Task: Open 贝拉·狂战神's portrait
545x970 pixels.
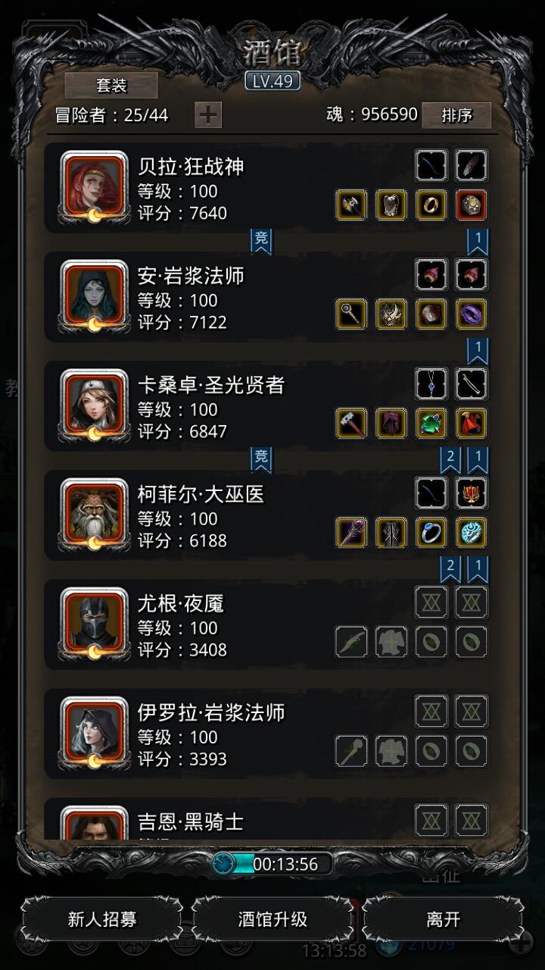Action: [x=94, y=187]
